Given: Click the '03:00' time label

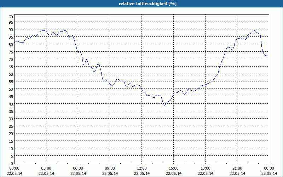Looking at the screenshot, I should (x=46, y=169).
